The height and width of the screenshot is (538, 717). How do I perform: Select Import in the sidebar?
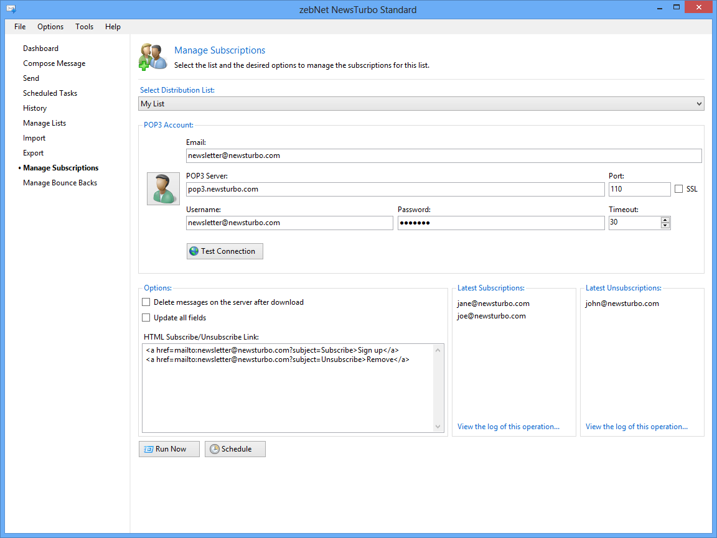[x=34, y=138]
